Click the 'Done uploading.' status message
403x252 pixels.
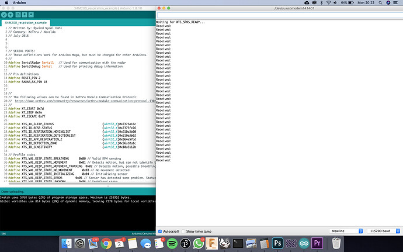click(x=13, y=192)
